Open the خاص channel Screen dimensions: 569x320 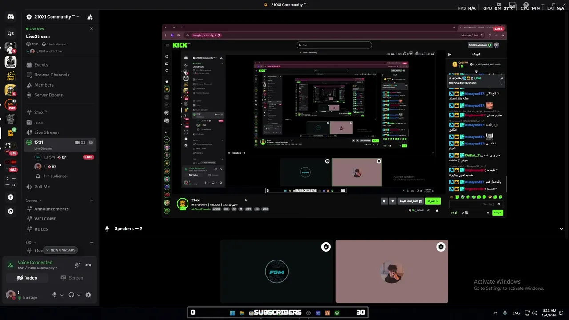[60, 122]
